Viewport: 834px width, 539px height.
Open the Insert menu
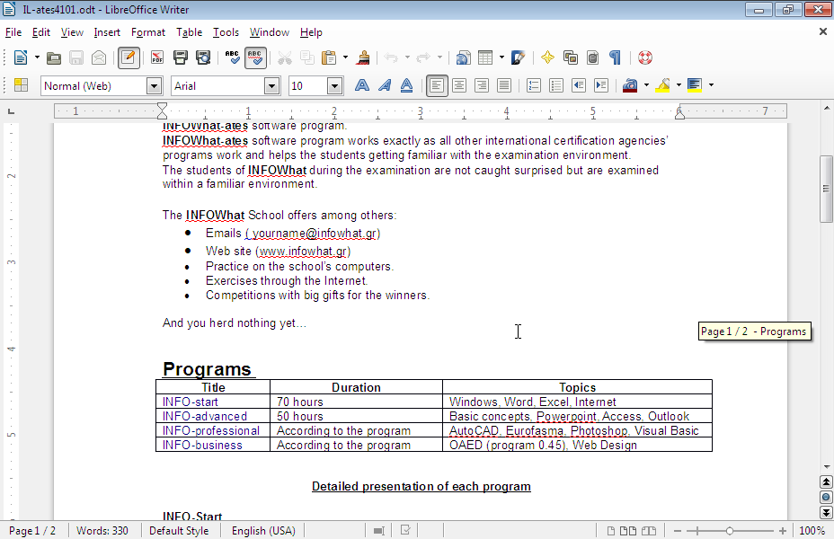point(107,32)
